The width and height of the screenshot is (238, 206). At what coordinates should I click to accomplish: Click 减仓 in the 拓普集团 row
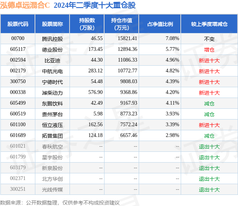point(209,136)
